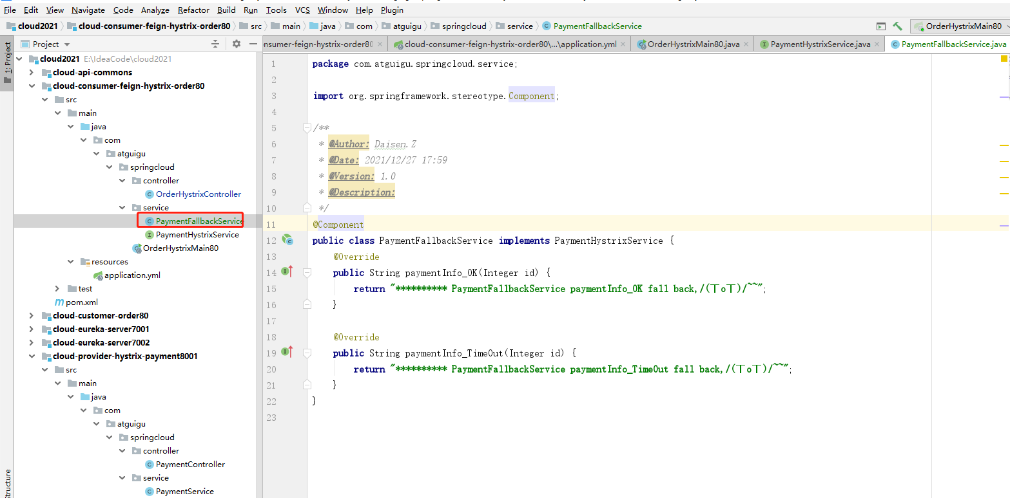Image resolution: width=1010 pixels, height=498 pixels.
Task: Expand cloud-eureka-server7001 module
Action: (x=31, y=329)
